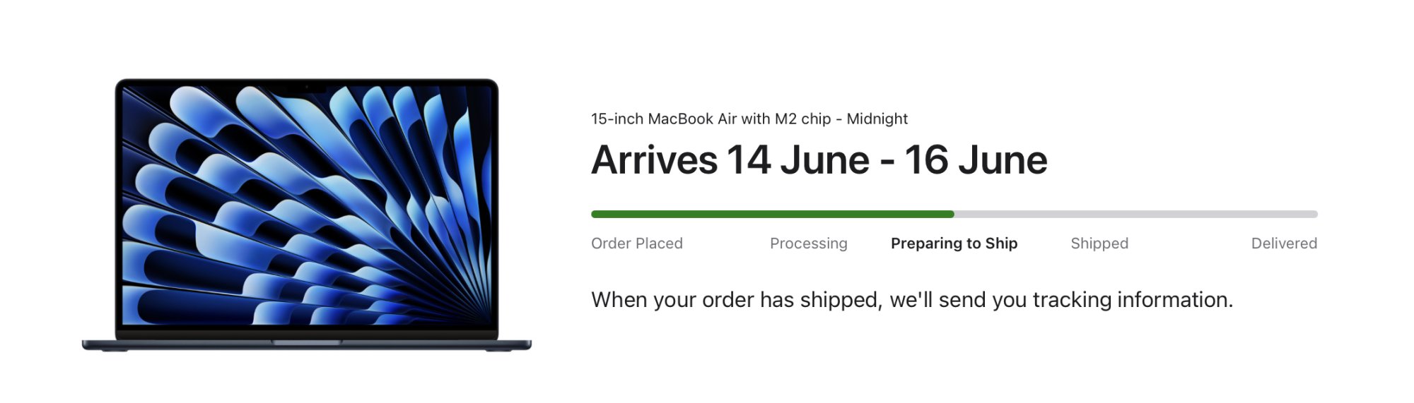Click the green filled part of progress bar

pos(772,214)
